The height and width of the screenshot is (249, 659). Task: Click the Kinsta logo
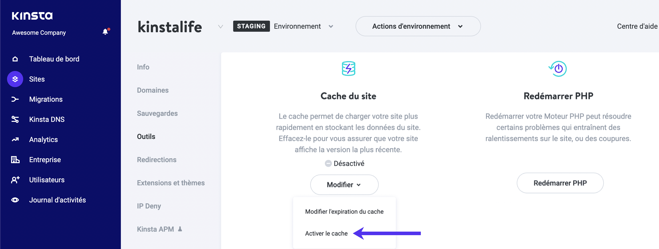point(32,16)
